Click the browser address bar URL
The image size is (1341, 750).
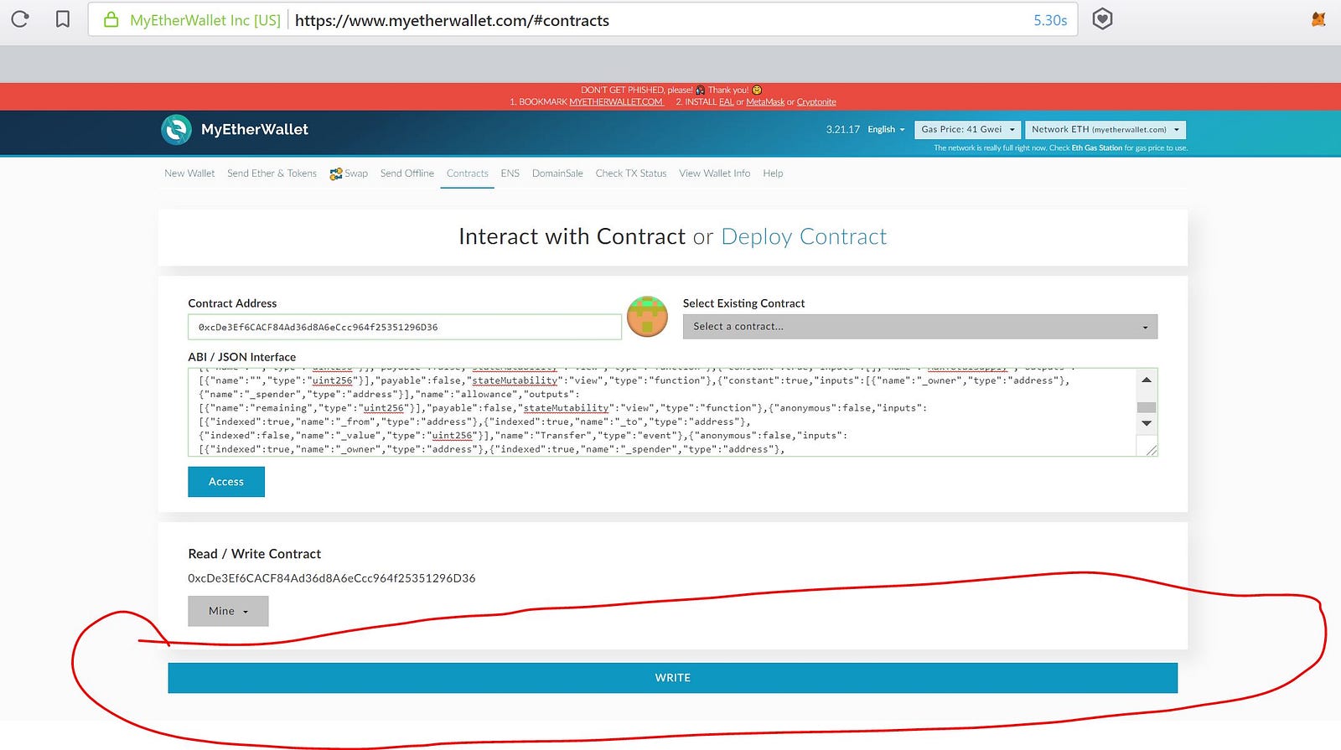coord(452,20)
